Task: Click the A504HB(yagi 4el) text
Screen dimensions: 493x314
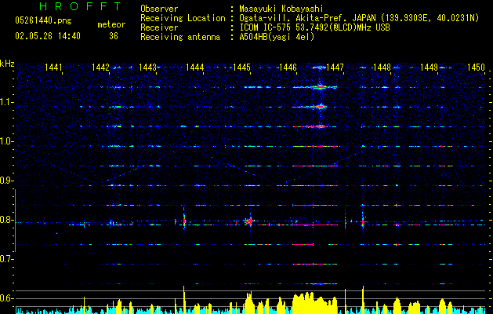Action: (x=277, y=37)
